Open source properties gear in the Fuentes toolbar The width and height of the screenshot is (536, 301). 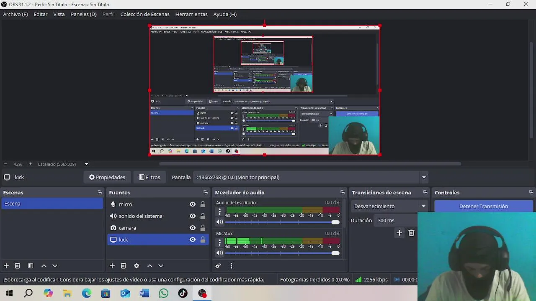tap(136, 266)
